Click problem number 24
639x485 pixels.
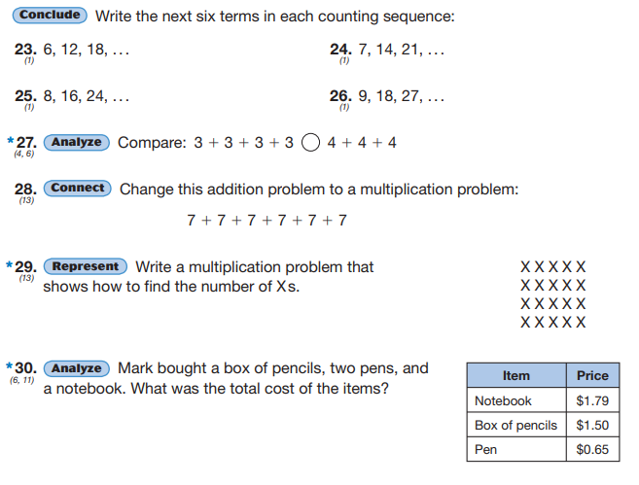click(x=340, y=50)
